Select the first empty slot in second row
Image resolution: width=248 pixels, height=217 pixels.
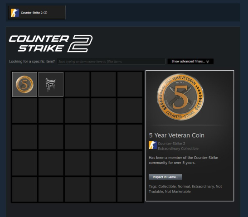click(24, 111)
